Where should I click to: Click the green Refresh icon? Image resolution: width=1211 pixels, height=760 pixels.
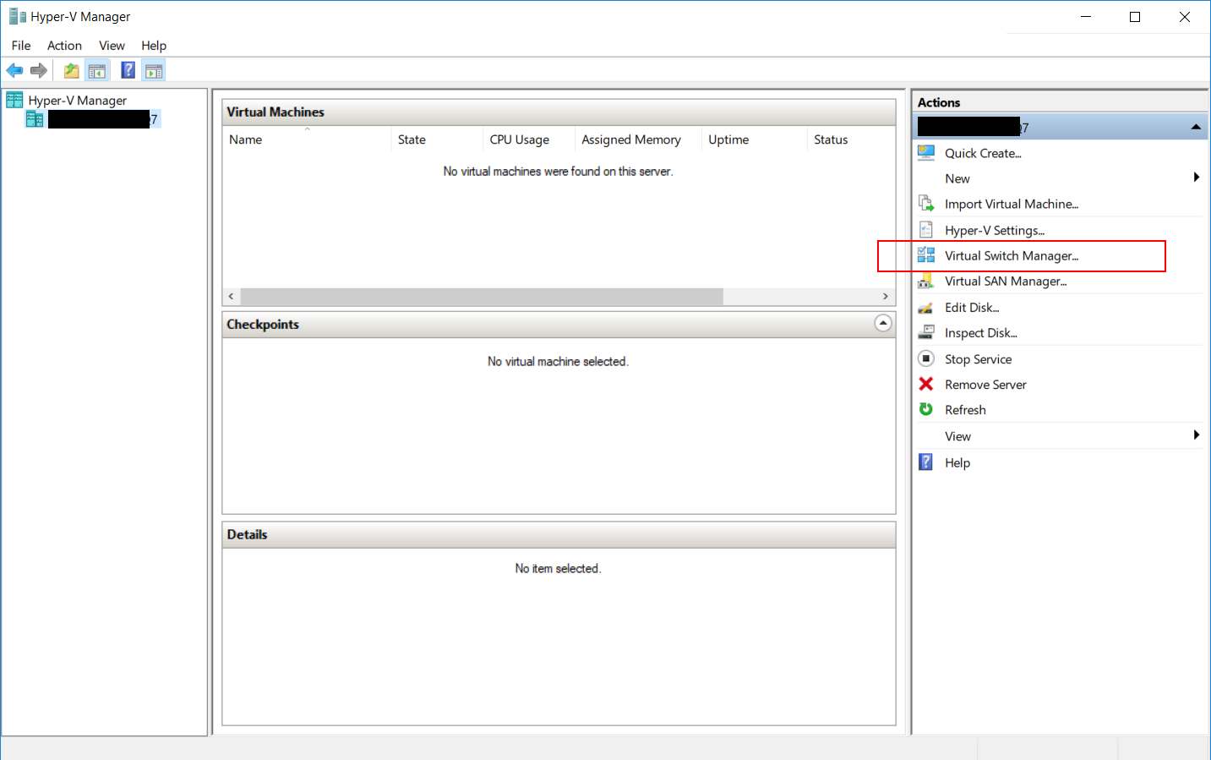[926, 409]
